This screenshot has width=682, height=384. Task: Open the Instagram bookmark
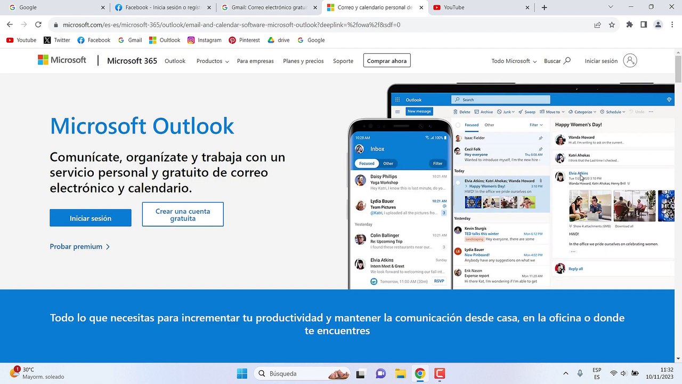click(x=205, y=40)
